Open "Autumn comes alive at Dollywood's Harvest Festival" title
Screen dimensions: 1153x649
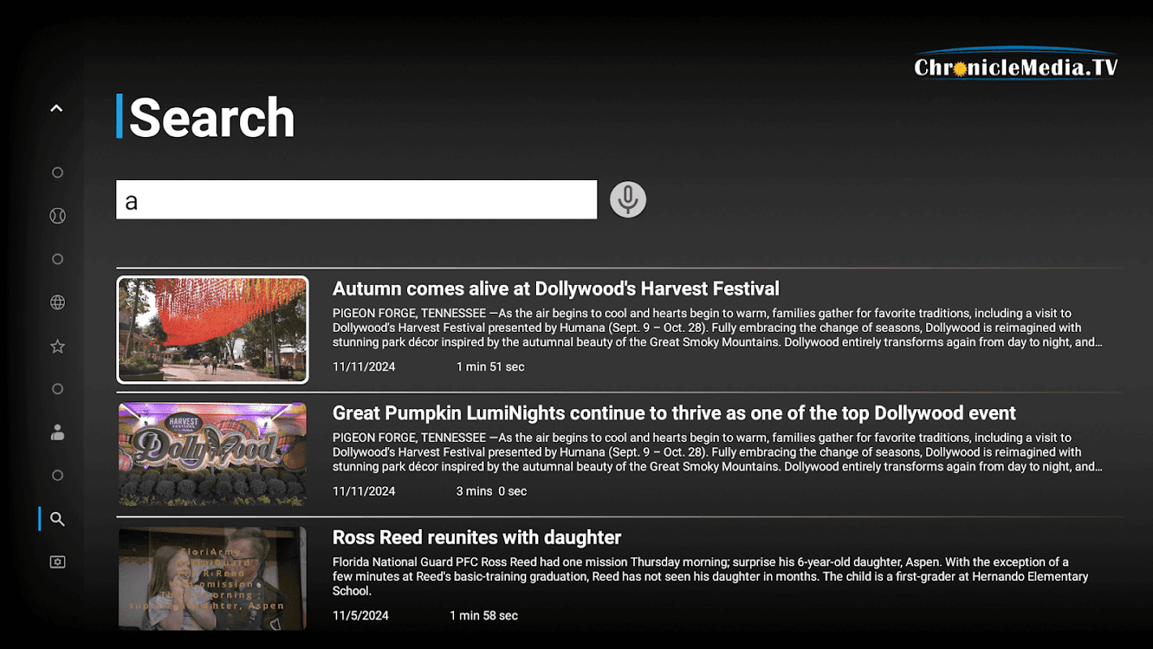pos(556,289)
